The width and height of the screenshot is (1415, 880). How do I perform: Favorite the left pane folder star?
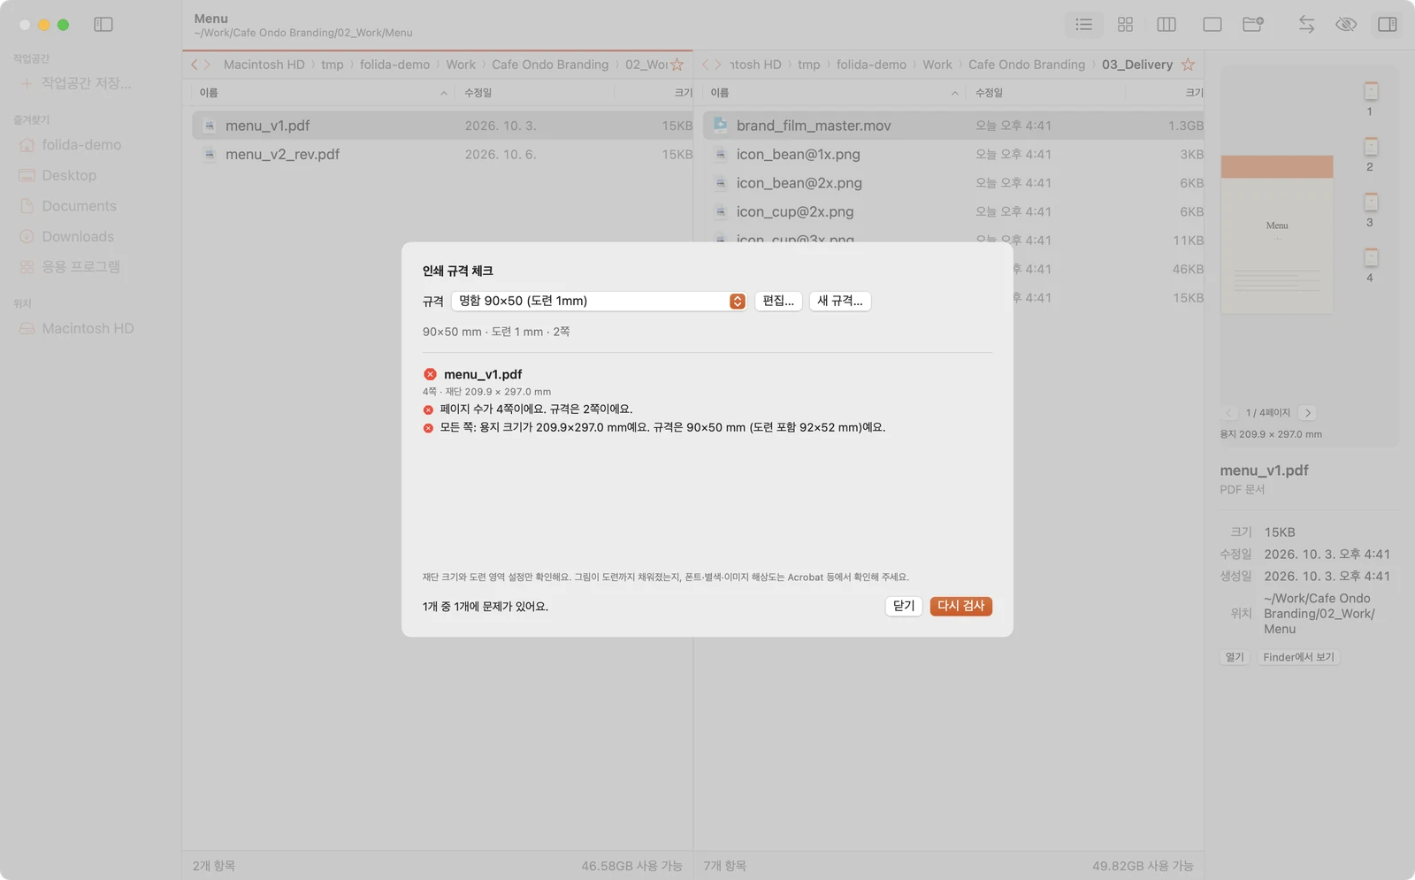point(677,65)
